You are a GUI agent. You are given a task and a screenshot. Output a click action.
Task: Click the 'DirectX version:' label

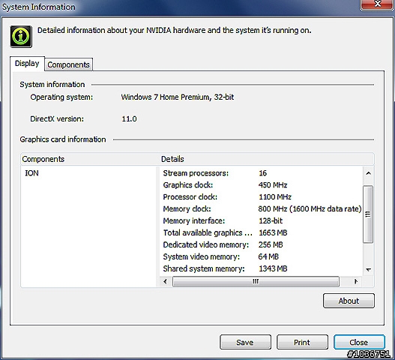[x=57, y=118]
